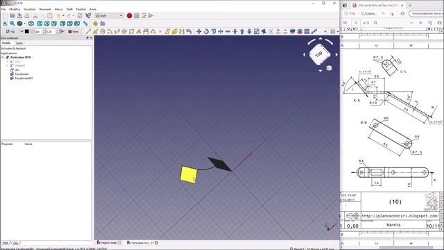Switch to the Azioni tab
This screenshot has width=444, height=250.
coord(19,43)
